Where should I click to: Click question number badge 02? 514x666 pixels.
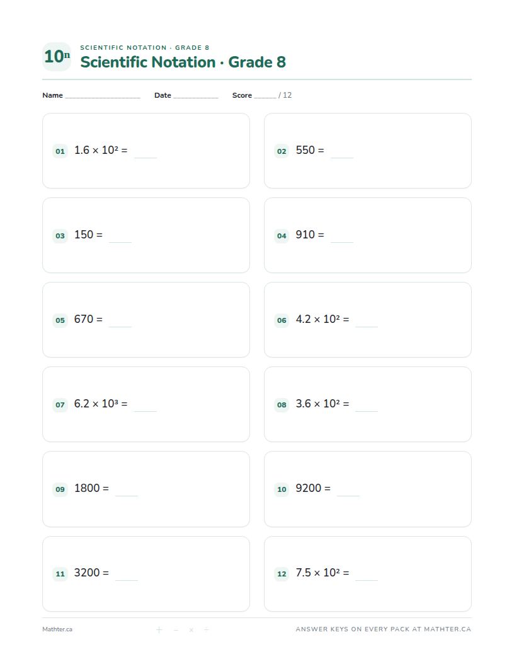[282, 151]
